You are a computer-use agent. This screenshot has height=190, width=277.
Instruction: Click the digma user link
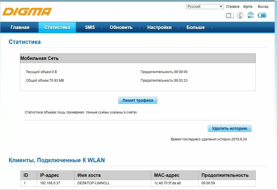pyautogui.click(x=247, y=7)
